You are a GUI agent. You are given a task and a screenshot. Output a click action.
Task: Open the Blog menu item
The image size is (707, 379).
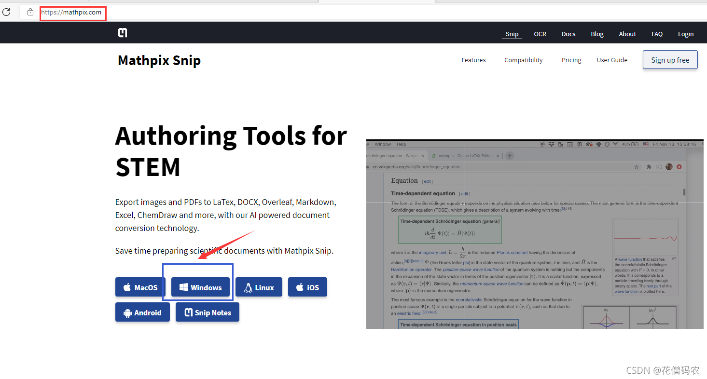597,34
